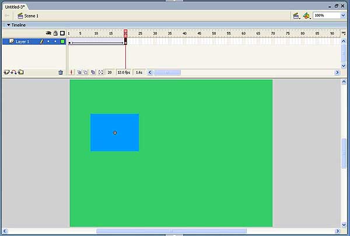The width and height of the screenshot is (350, 236).
Task: Open the Edit Scene menu
Action: [x=297, y=15]
